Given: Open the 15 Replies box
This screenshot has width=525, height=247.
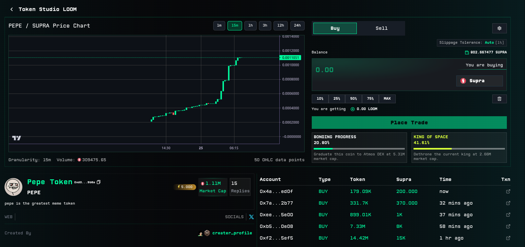Looking at the screenshot, I should [x=240, y=187].
